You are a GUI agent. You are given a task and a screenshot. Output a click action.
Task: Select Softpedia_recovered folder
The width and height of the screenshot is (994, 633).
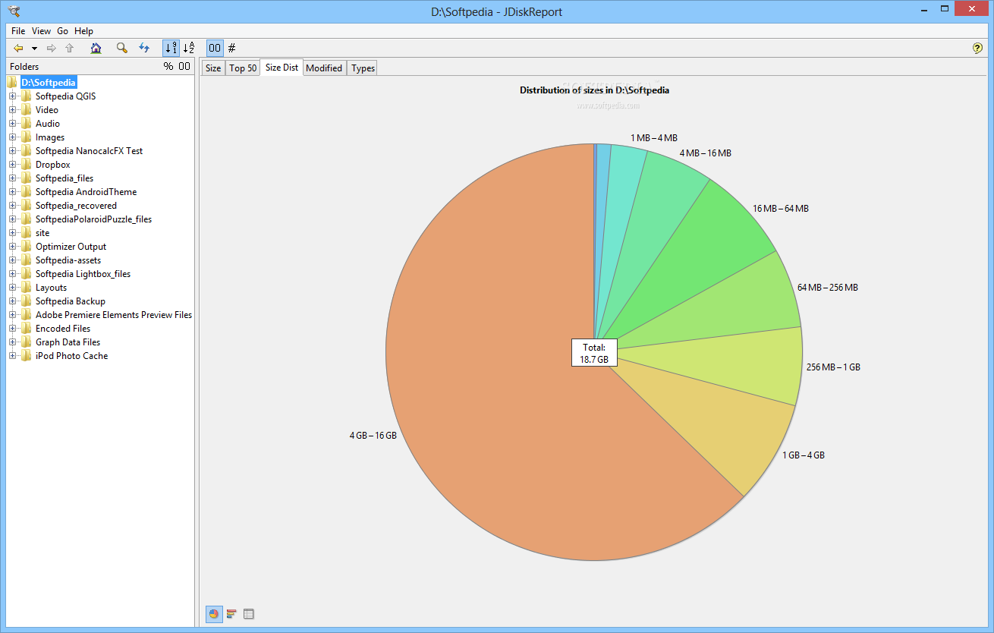[x=76, y=206]
